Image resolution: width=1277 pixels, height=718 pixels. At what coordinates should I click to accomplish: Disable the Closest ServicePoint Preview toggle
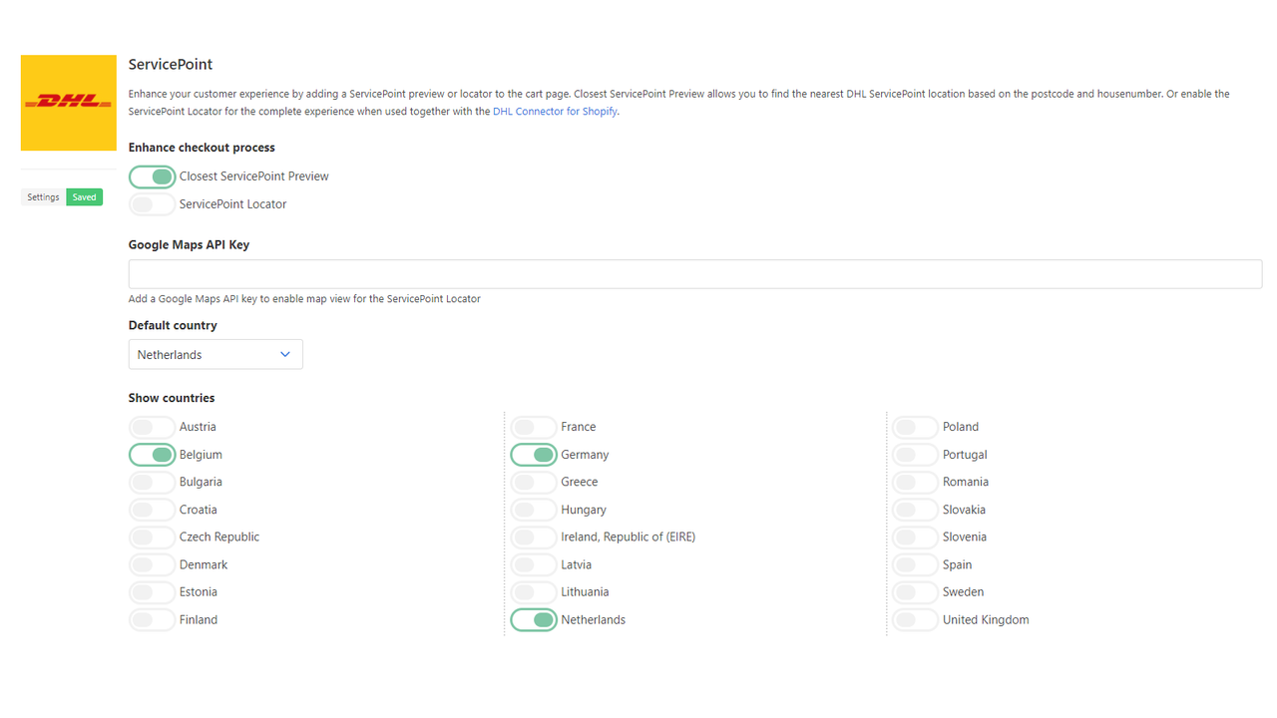152,177
